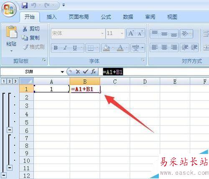Align text to vertical middle
The width and height of the screenshot is (209, 179).
coord(164,33)
